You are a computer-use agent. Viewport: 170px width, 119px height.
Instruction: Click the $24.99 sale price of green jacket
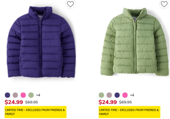coord(108,102)
